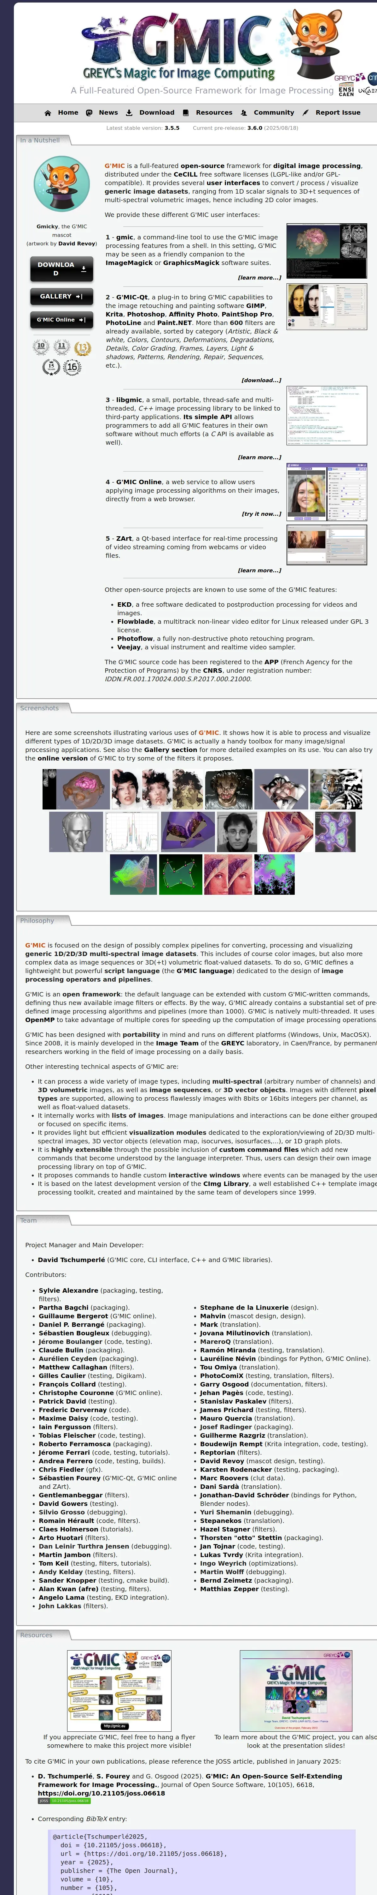The height and width of the screenshot is (1895, 377).
Task: Open the gray bust statue thumbnail
Action: tap(76, 832)
